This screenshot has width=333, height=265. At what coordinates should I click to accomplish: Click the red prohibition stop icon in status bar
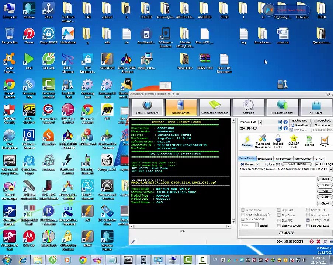312,241
